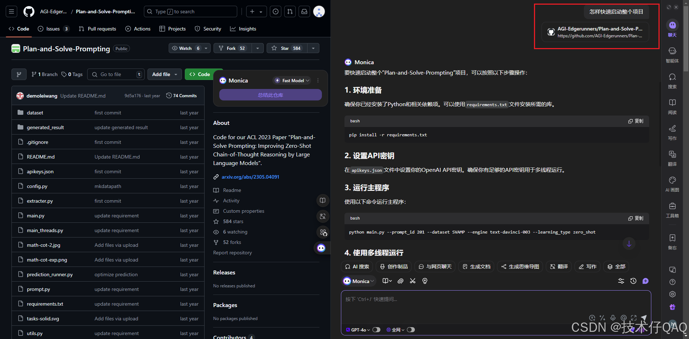Open GitHub navigation hamburger menu
The height and width of the screenshot is (339, 689).
[x=11, y=11]
